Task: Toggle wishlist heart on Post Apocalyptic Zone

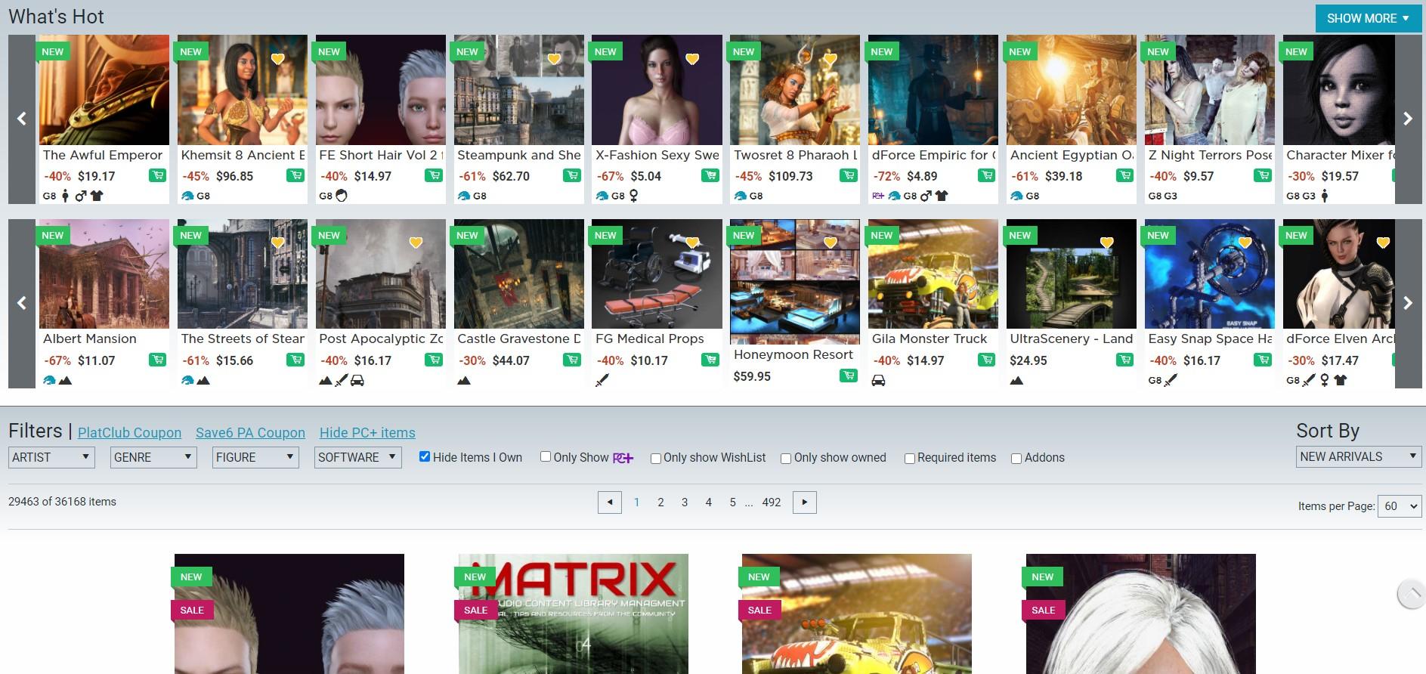Action: pyautogui.click(x=416, y=243)
